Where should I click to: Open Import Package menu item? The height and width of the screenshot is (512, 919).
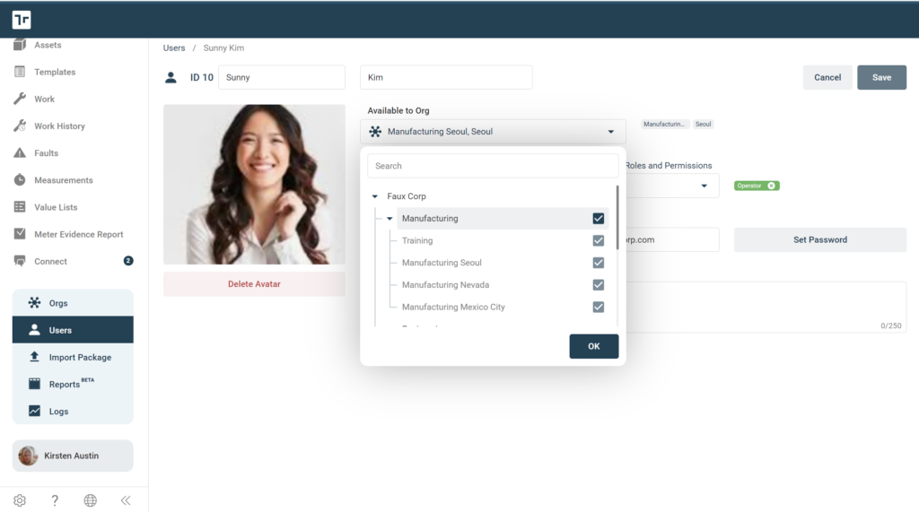74,357
